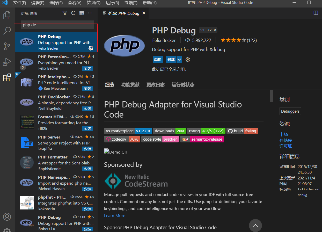Click the Debuggers category tag
The image size is (322, 232).
click(290, 111)
